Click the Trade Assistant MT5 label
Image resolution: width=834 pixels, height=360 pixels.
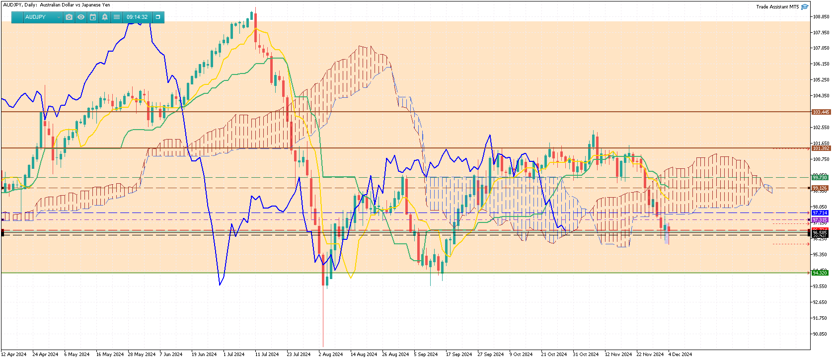click(777, 7)
